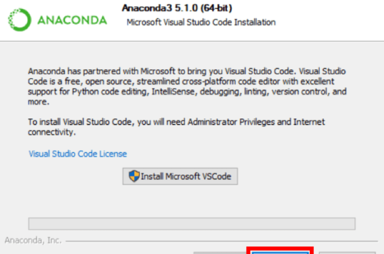Click the rightmost button in bottom row
The width and height of the screenshot is (384, 254).
pyautogui.click(x=347, y=252)
